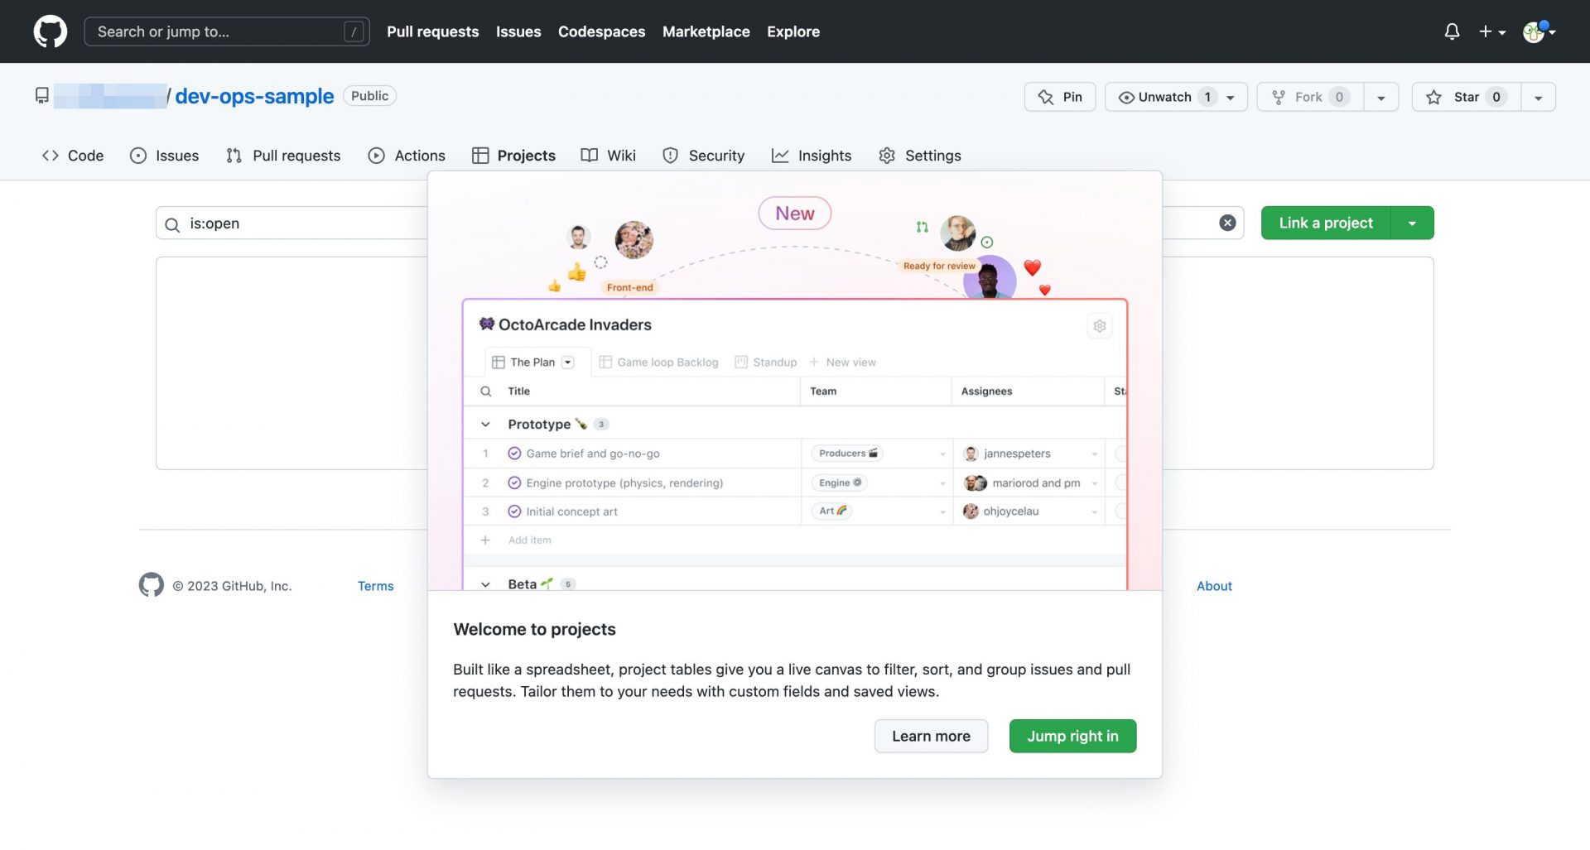
Task: Click the clear search X icon
Action: pos(1227,223)
